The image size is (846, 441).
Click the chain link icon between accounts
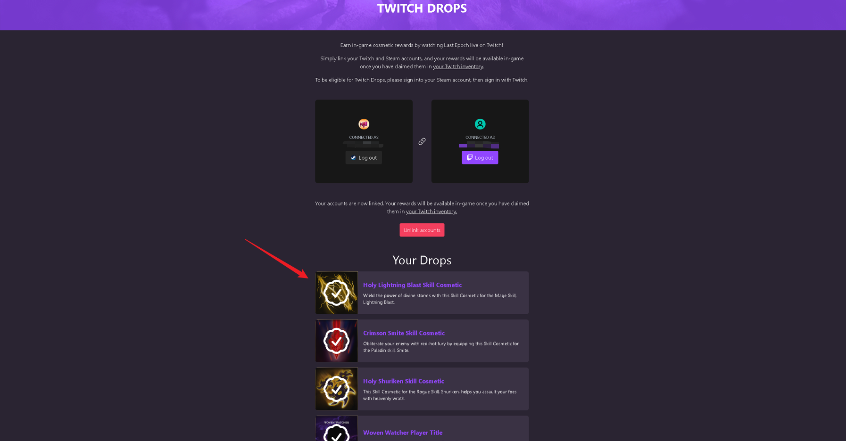[422, 141]
